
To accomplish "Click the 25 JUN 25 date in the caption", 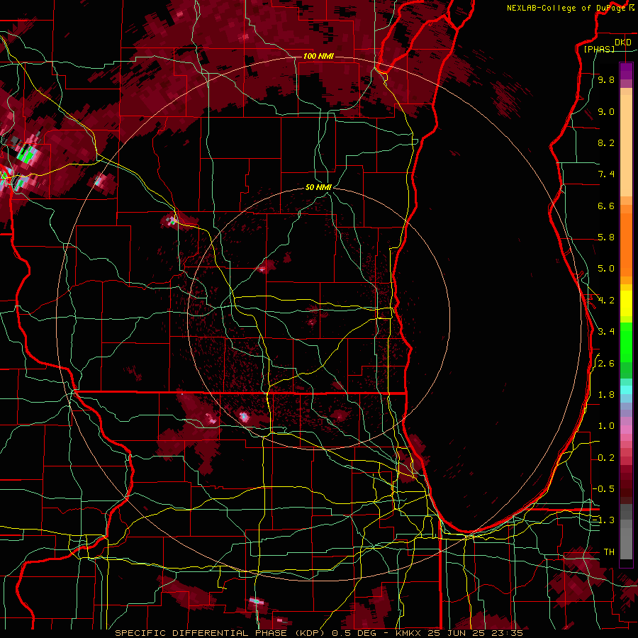I will coord(454,633).
